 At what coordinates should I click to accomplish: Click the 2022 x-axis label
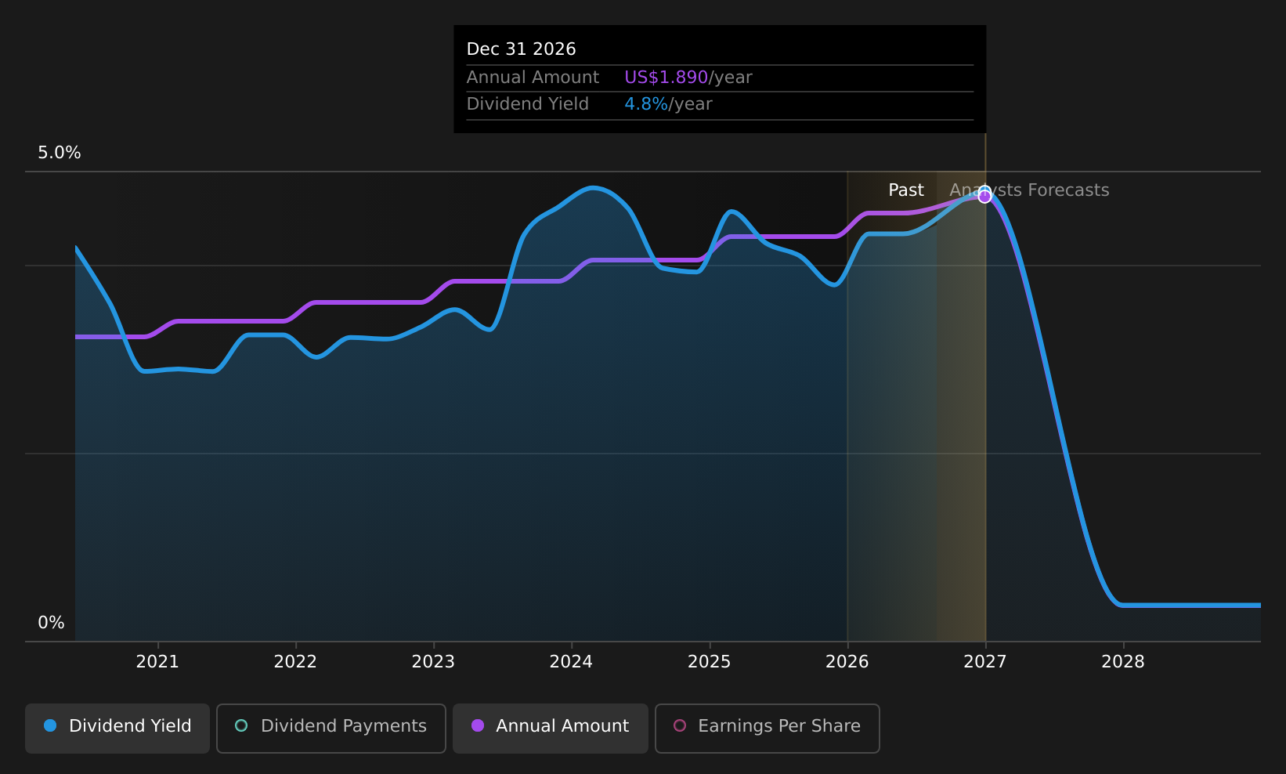295,662
